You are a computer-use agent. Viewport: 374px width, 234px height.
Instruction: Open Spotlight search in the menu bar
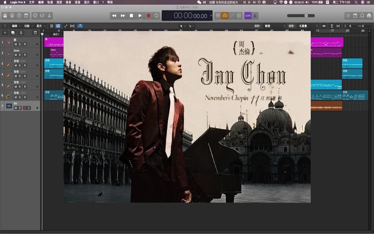(356, 2)
